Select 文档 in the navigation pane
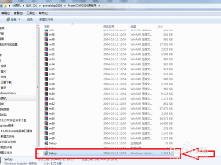The width and height of the screenshot is (221, 165). [4, 77]
